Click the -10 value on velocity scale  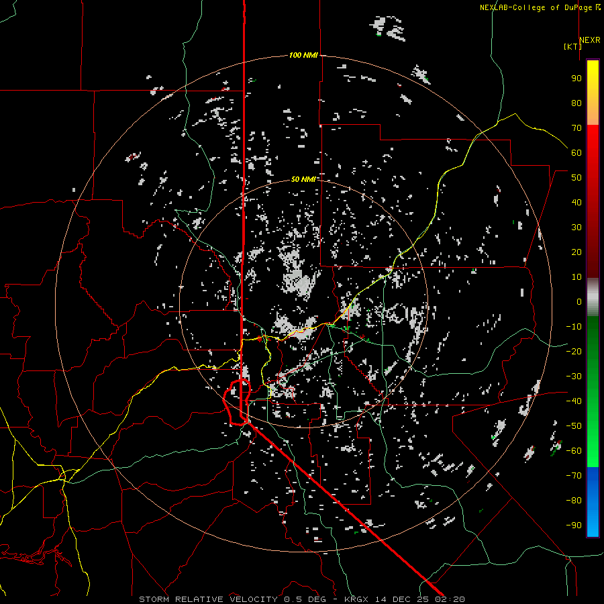pyautogui.click(x=574, y=327)
